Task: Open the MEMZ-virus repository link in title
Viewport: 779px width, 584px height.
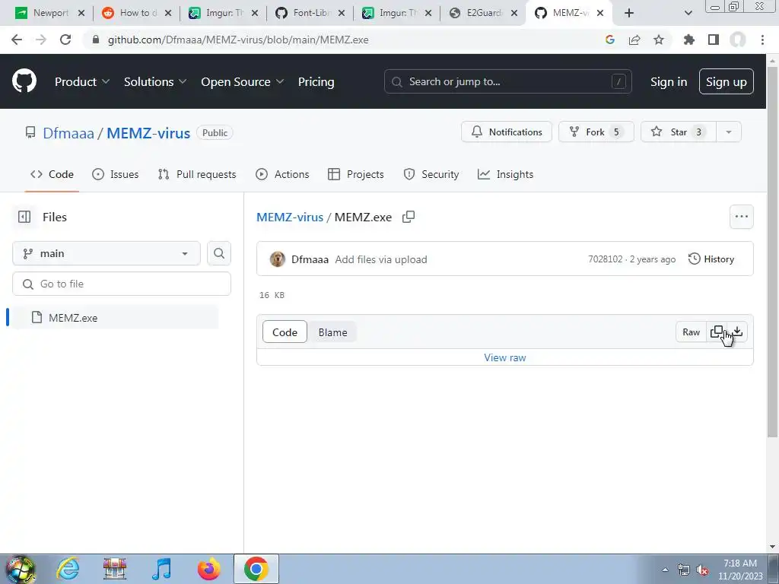Action: point(148,133)
